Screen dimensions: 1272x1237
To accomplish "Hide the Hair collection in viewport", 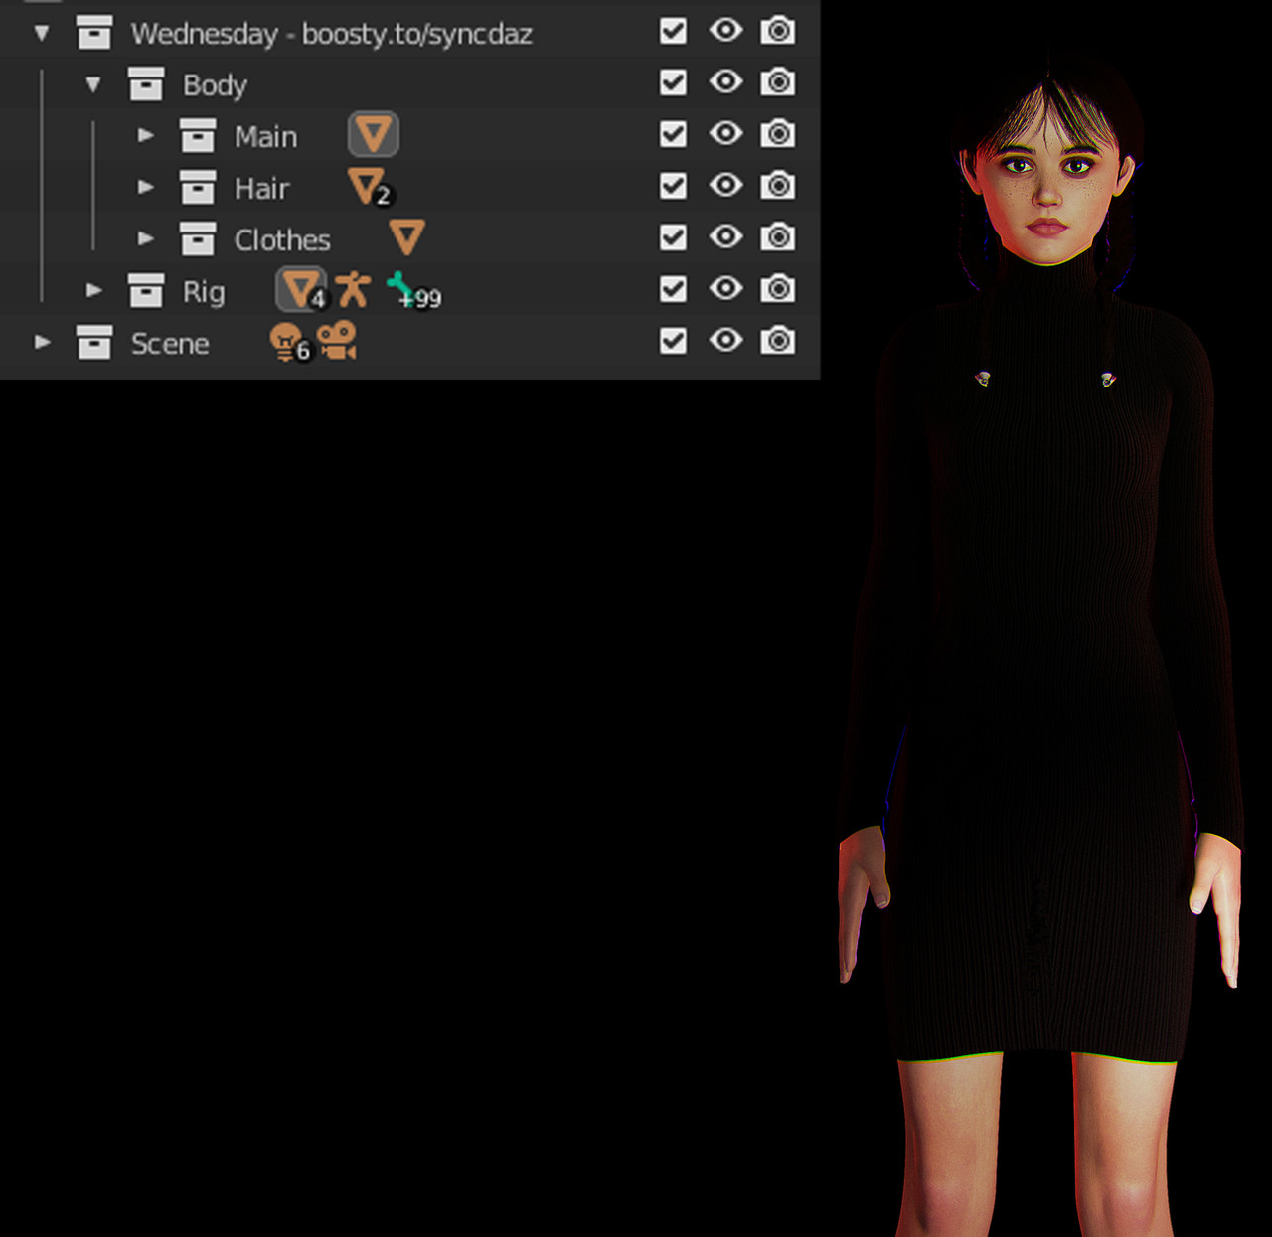I will pyautogui.click(x=725, y=185).
